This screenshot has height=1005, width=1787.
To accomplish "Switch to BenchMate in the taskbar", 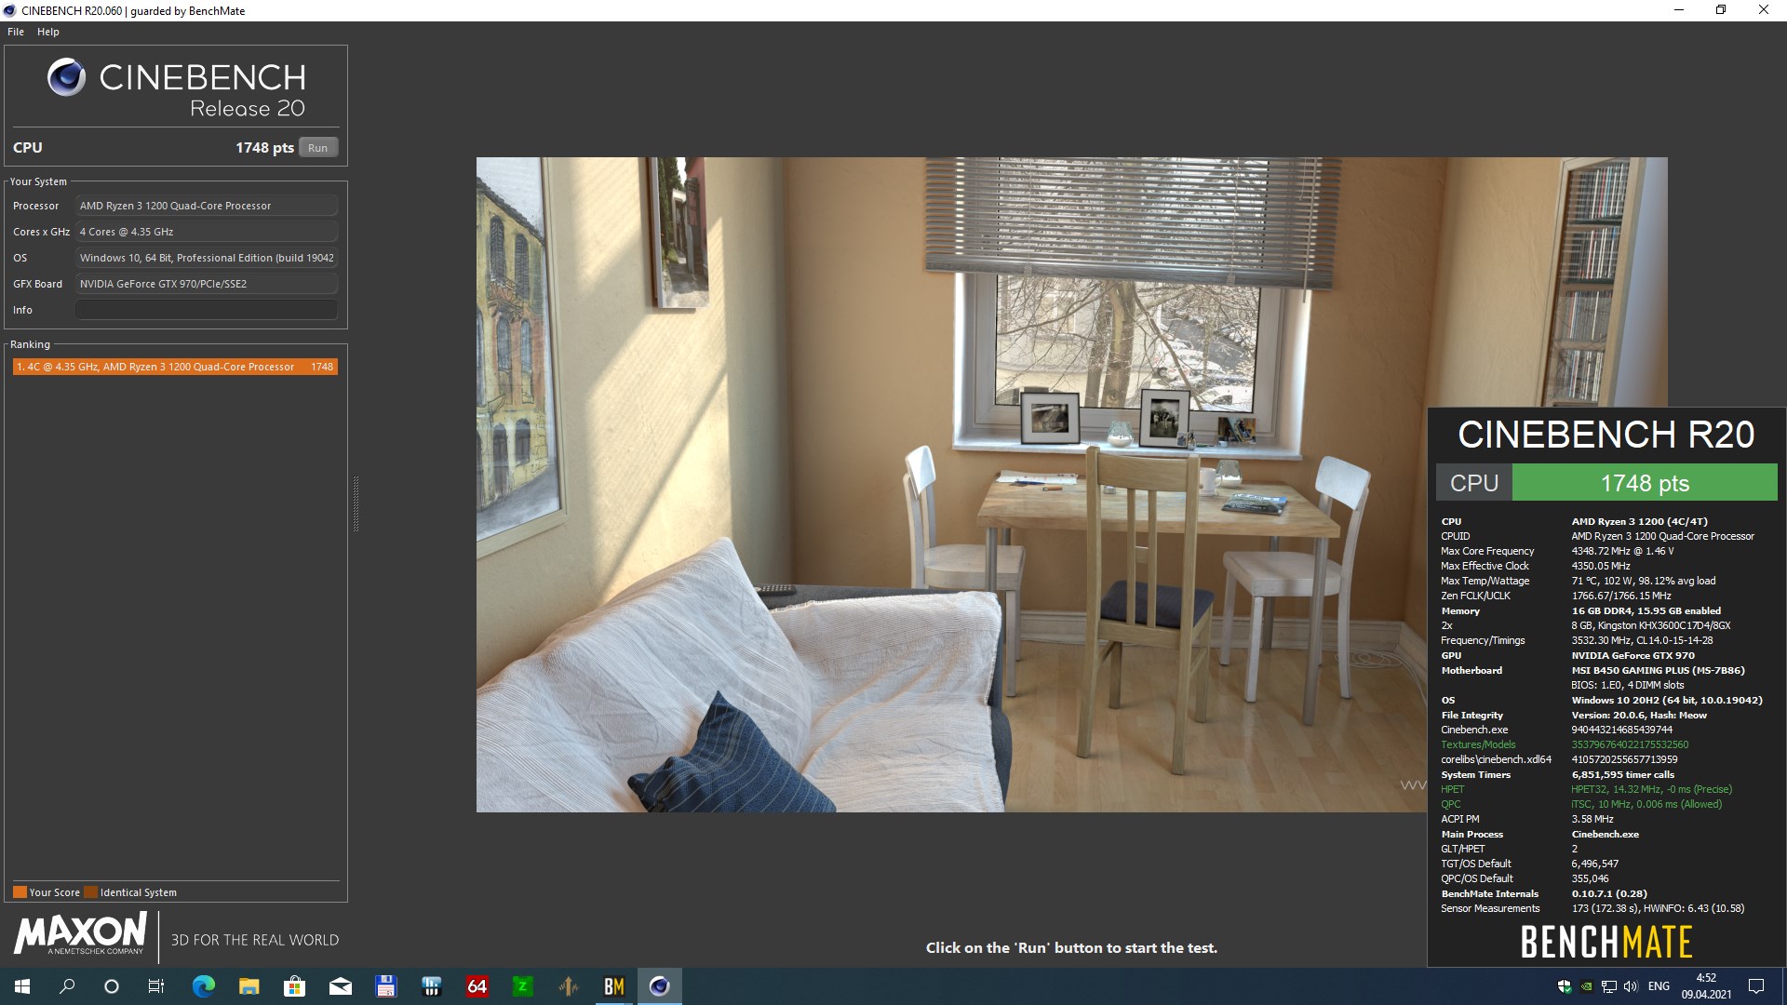I will tap(613, 986).
